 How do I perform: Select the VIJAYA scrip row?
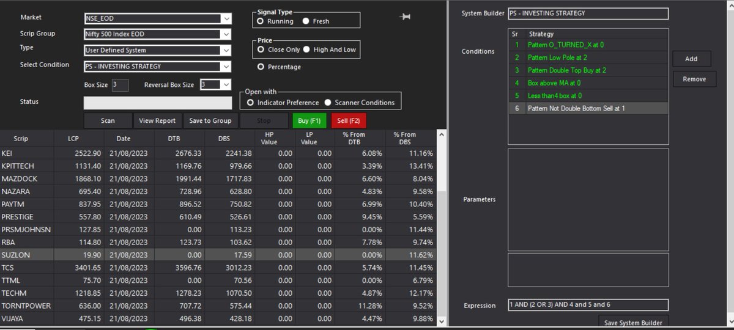click(218, 318)
